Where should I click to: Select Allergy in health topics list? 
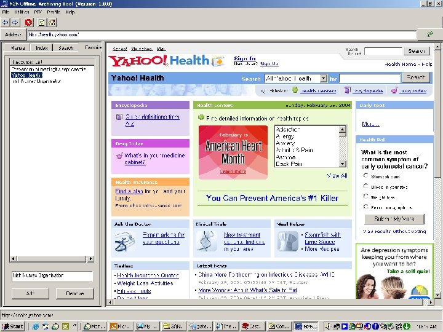(285, 136)
